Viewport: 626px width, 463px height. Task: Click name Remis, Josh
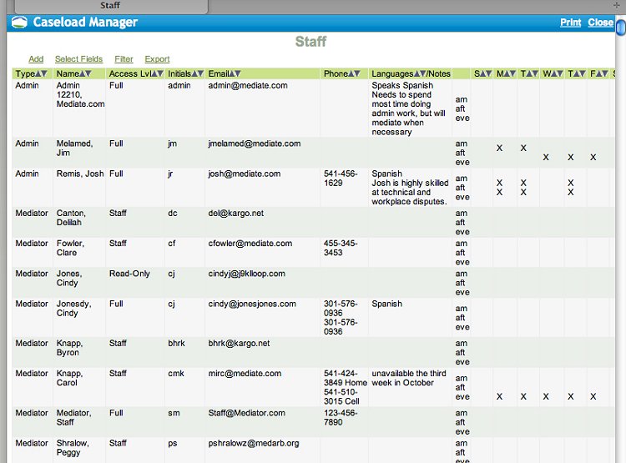(80, 174)
